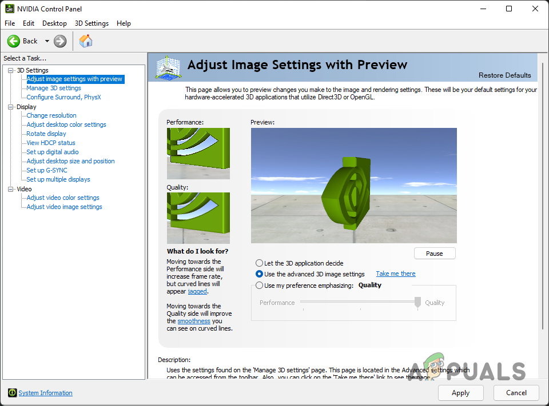Click the Forward arrow icon
549x406 pixels.
[x=60, y=41]
